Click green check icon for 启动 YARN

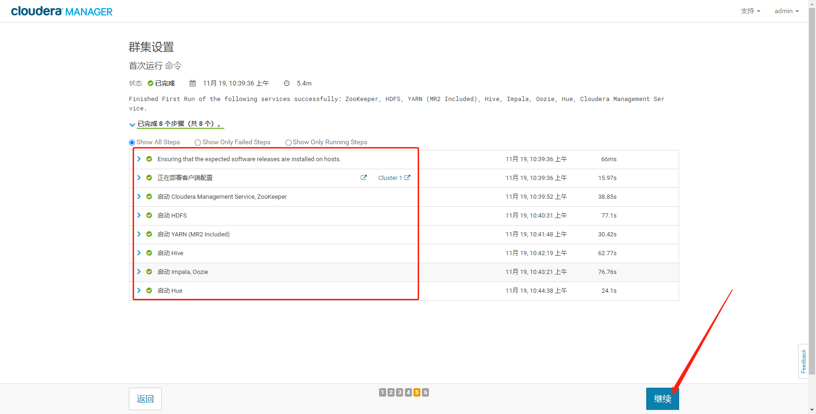pyautogui.click(x=149, y=234)
